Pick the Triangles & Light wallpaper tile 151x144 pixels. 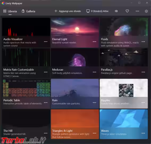[75, 124]
